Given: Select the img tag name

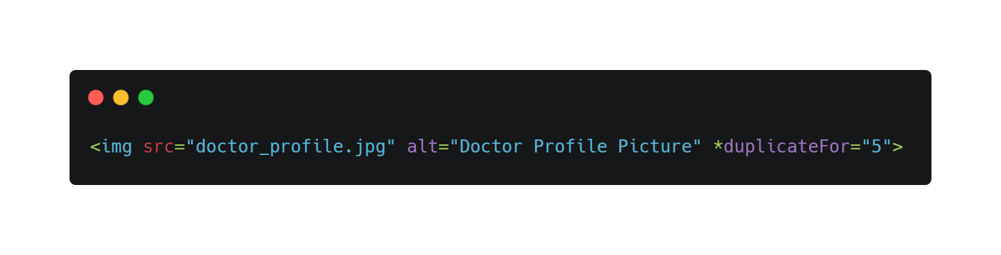Looking at the screenshot, I should pyautogui.click(x=117, y=146).
